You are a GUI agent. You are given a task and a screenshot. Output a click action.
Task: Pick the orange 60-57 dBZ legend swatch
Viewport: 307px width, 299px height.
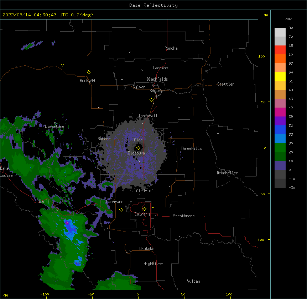[x=280, y=59]
